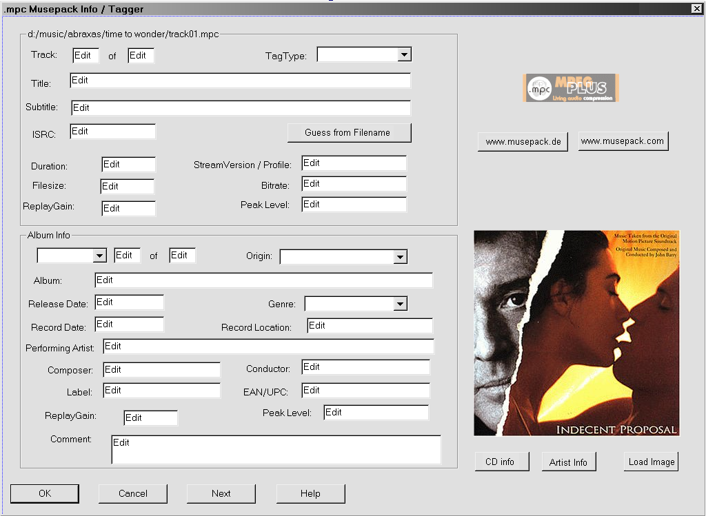Image resolution: width=706 pixels, height=516 pixels.
Task: Focus the Subtitle input field
Action: (241, 108)
